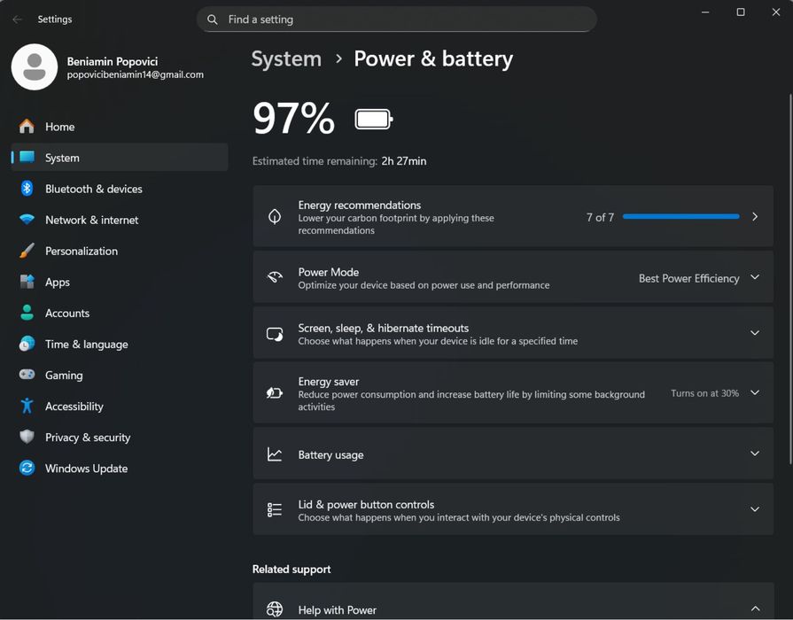The image size is (793, 620).
Task: Minimize the Settings window
Action: pos(705,12)
